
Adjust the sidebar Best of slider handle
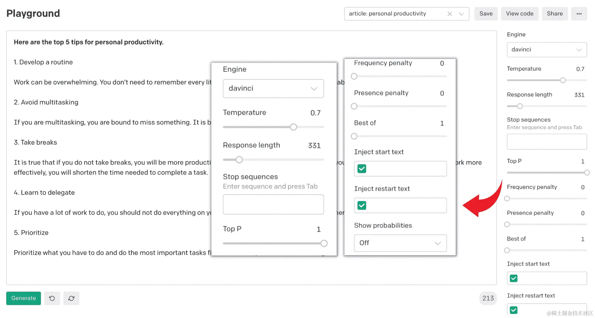point(507,250)
